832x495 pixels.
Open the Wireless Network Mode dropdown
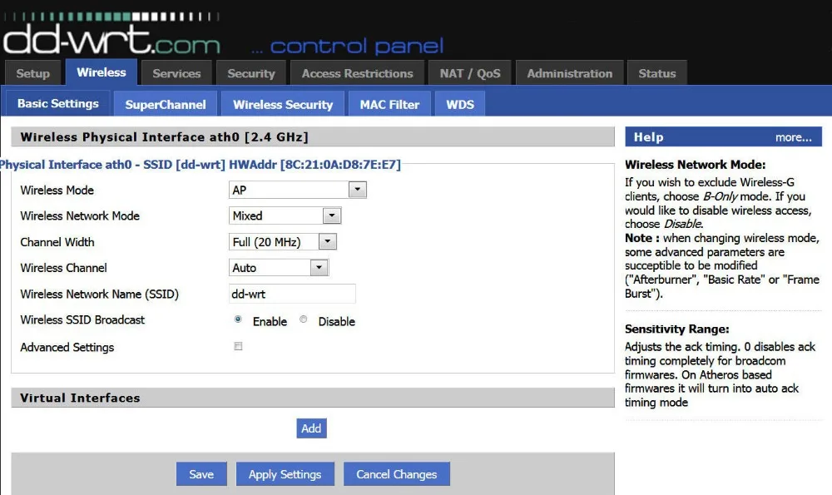pos(285,215)
